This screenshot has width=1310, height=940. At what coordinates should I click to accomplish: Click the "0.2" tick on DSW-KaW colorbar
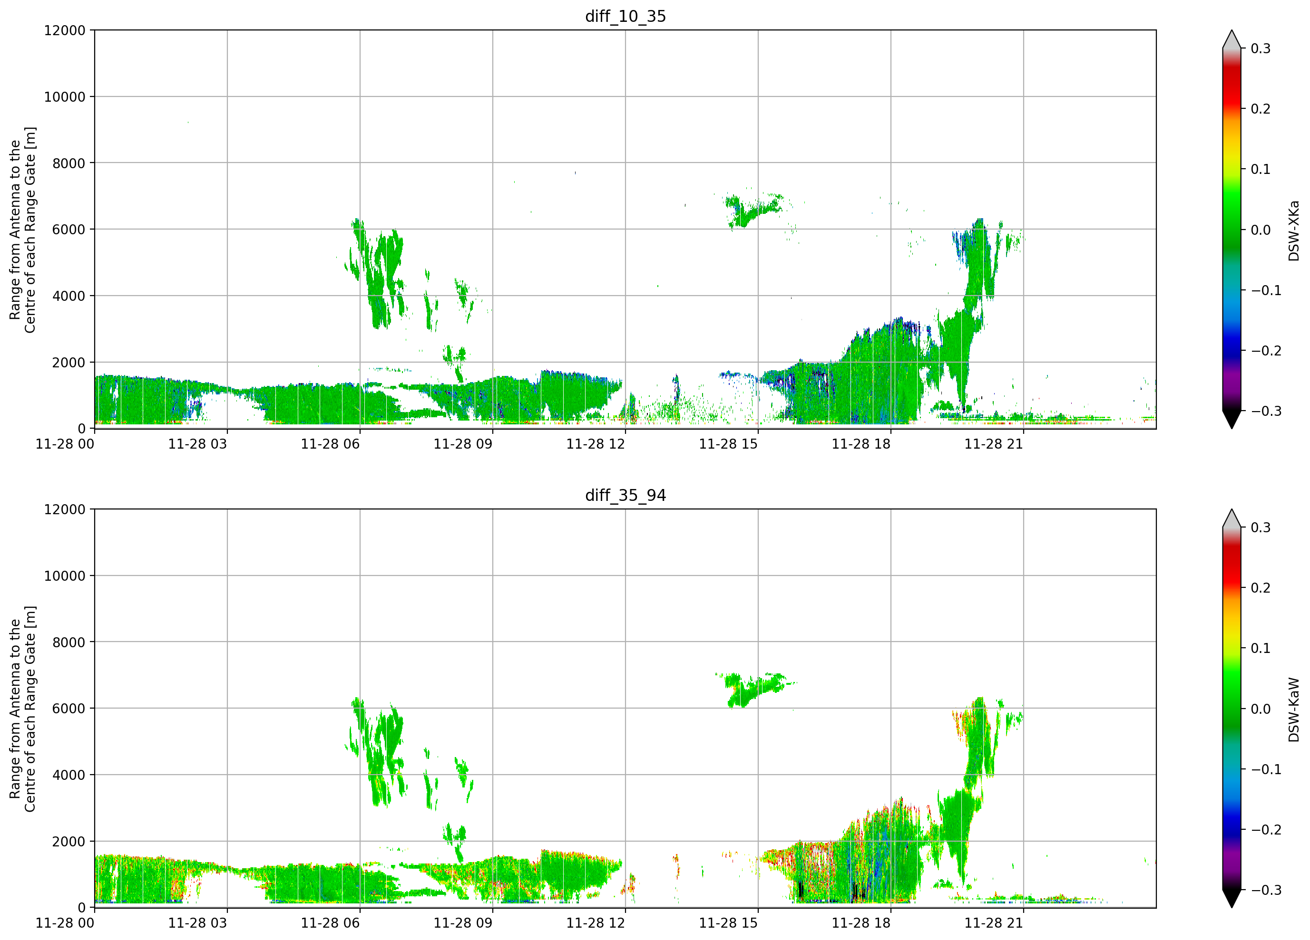[1261, 588]
